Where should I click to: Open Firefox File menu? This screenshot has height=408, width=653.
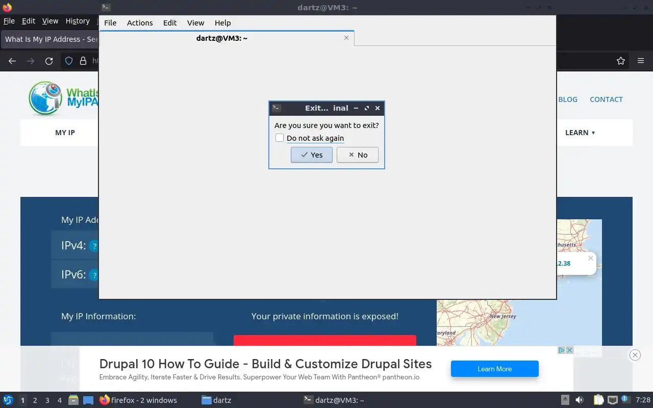tap(9, 21)
